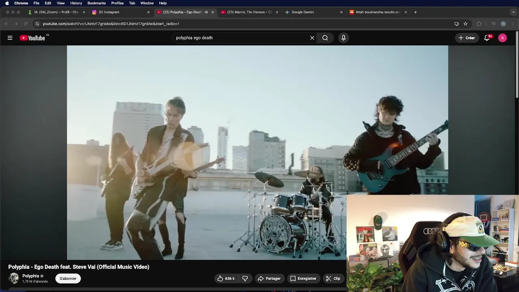Open the Chrome application menu
Image resolution: width=519 pixels, height=292 pixels.
point(21,3)
